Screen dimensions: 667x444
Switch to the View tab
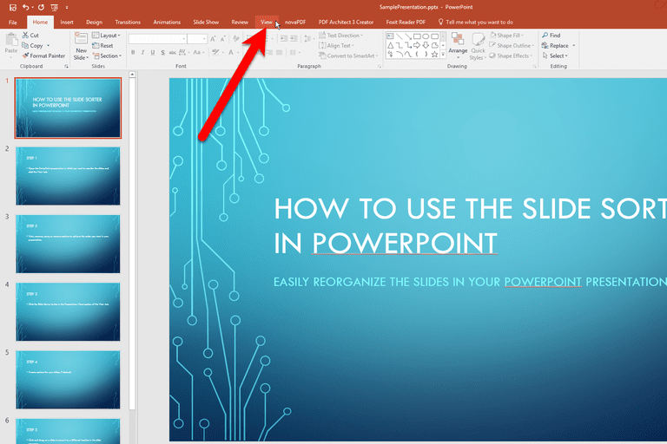click(x=267, y=22)
